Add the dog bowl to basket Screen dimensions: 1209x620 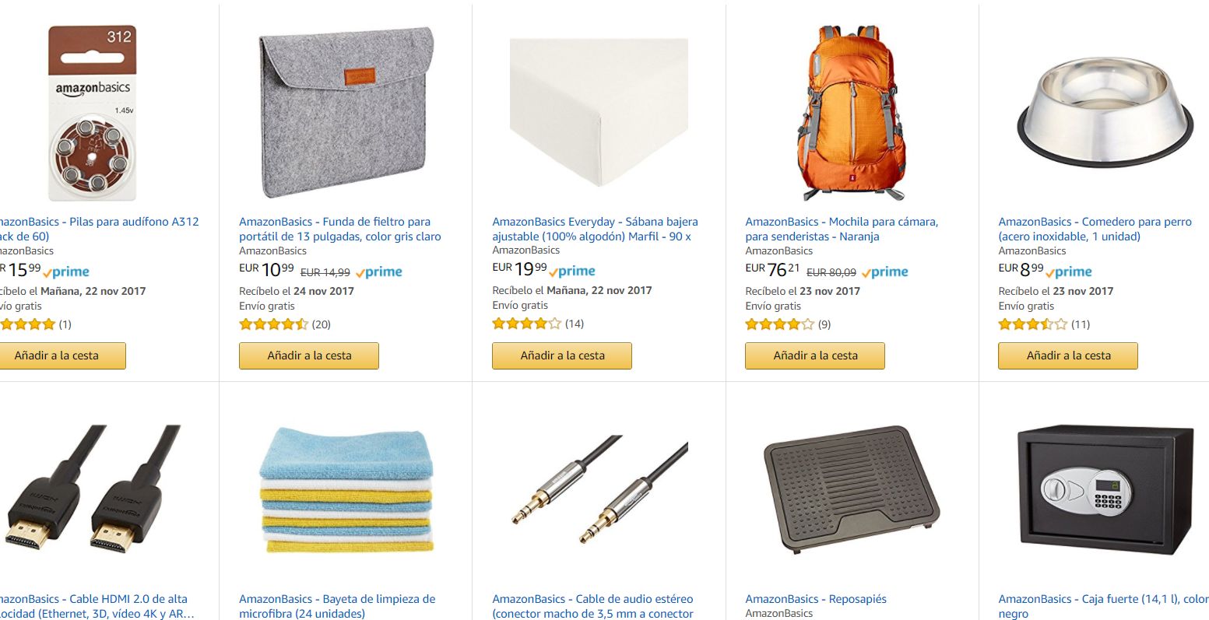click(x=1068, y=356)
